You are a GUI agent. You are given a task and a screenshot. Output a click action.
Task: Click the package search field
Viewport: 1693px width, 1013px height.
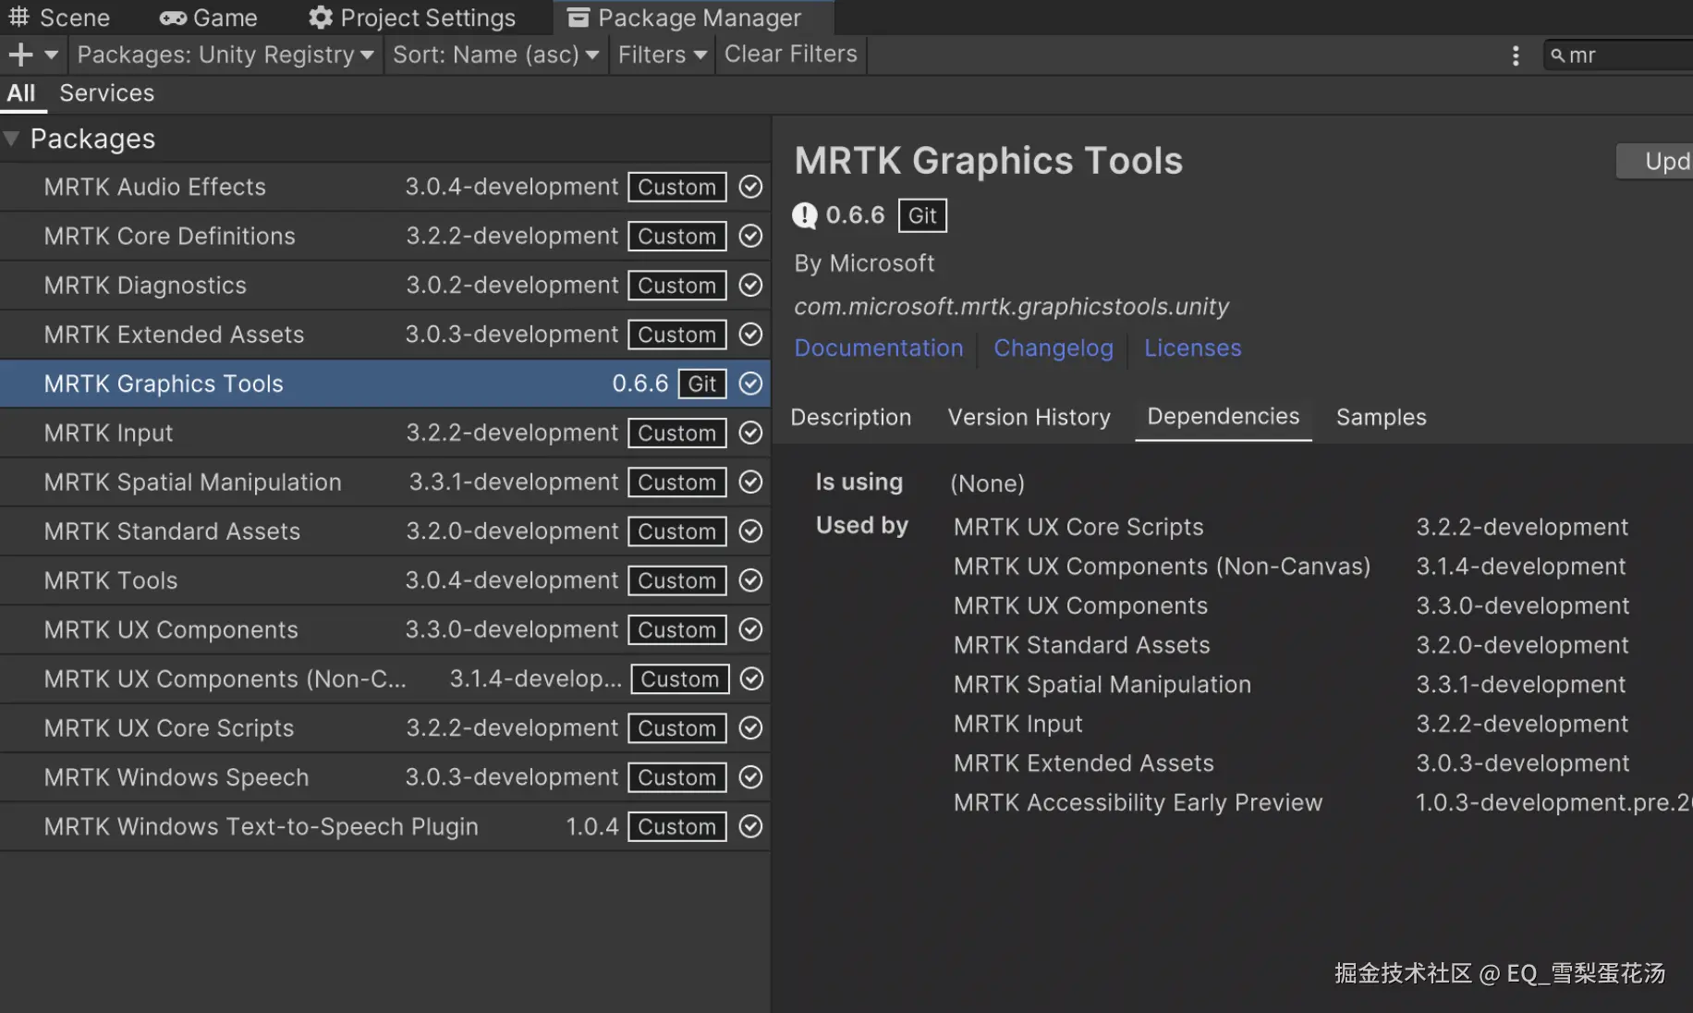point(1626,55)
